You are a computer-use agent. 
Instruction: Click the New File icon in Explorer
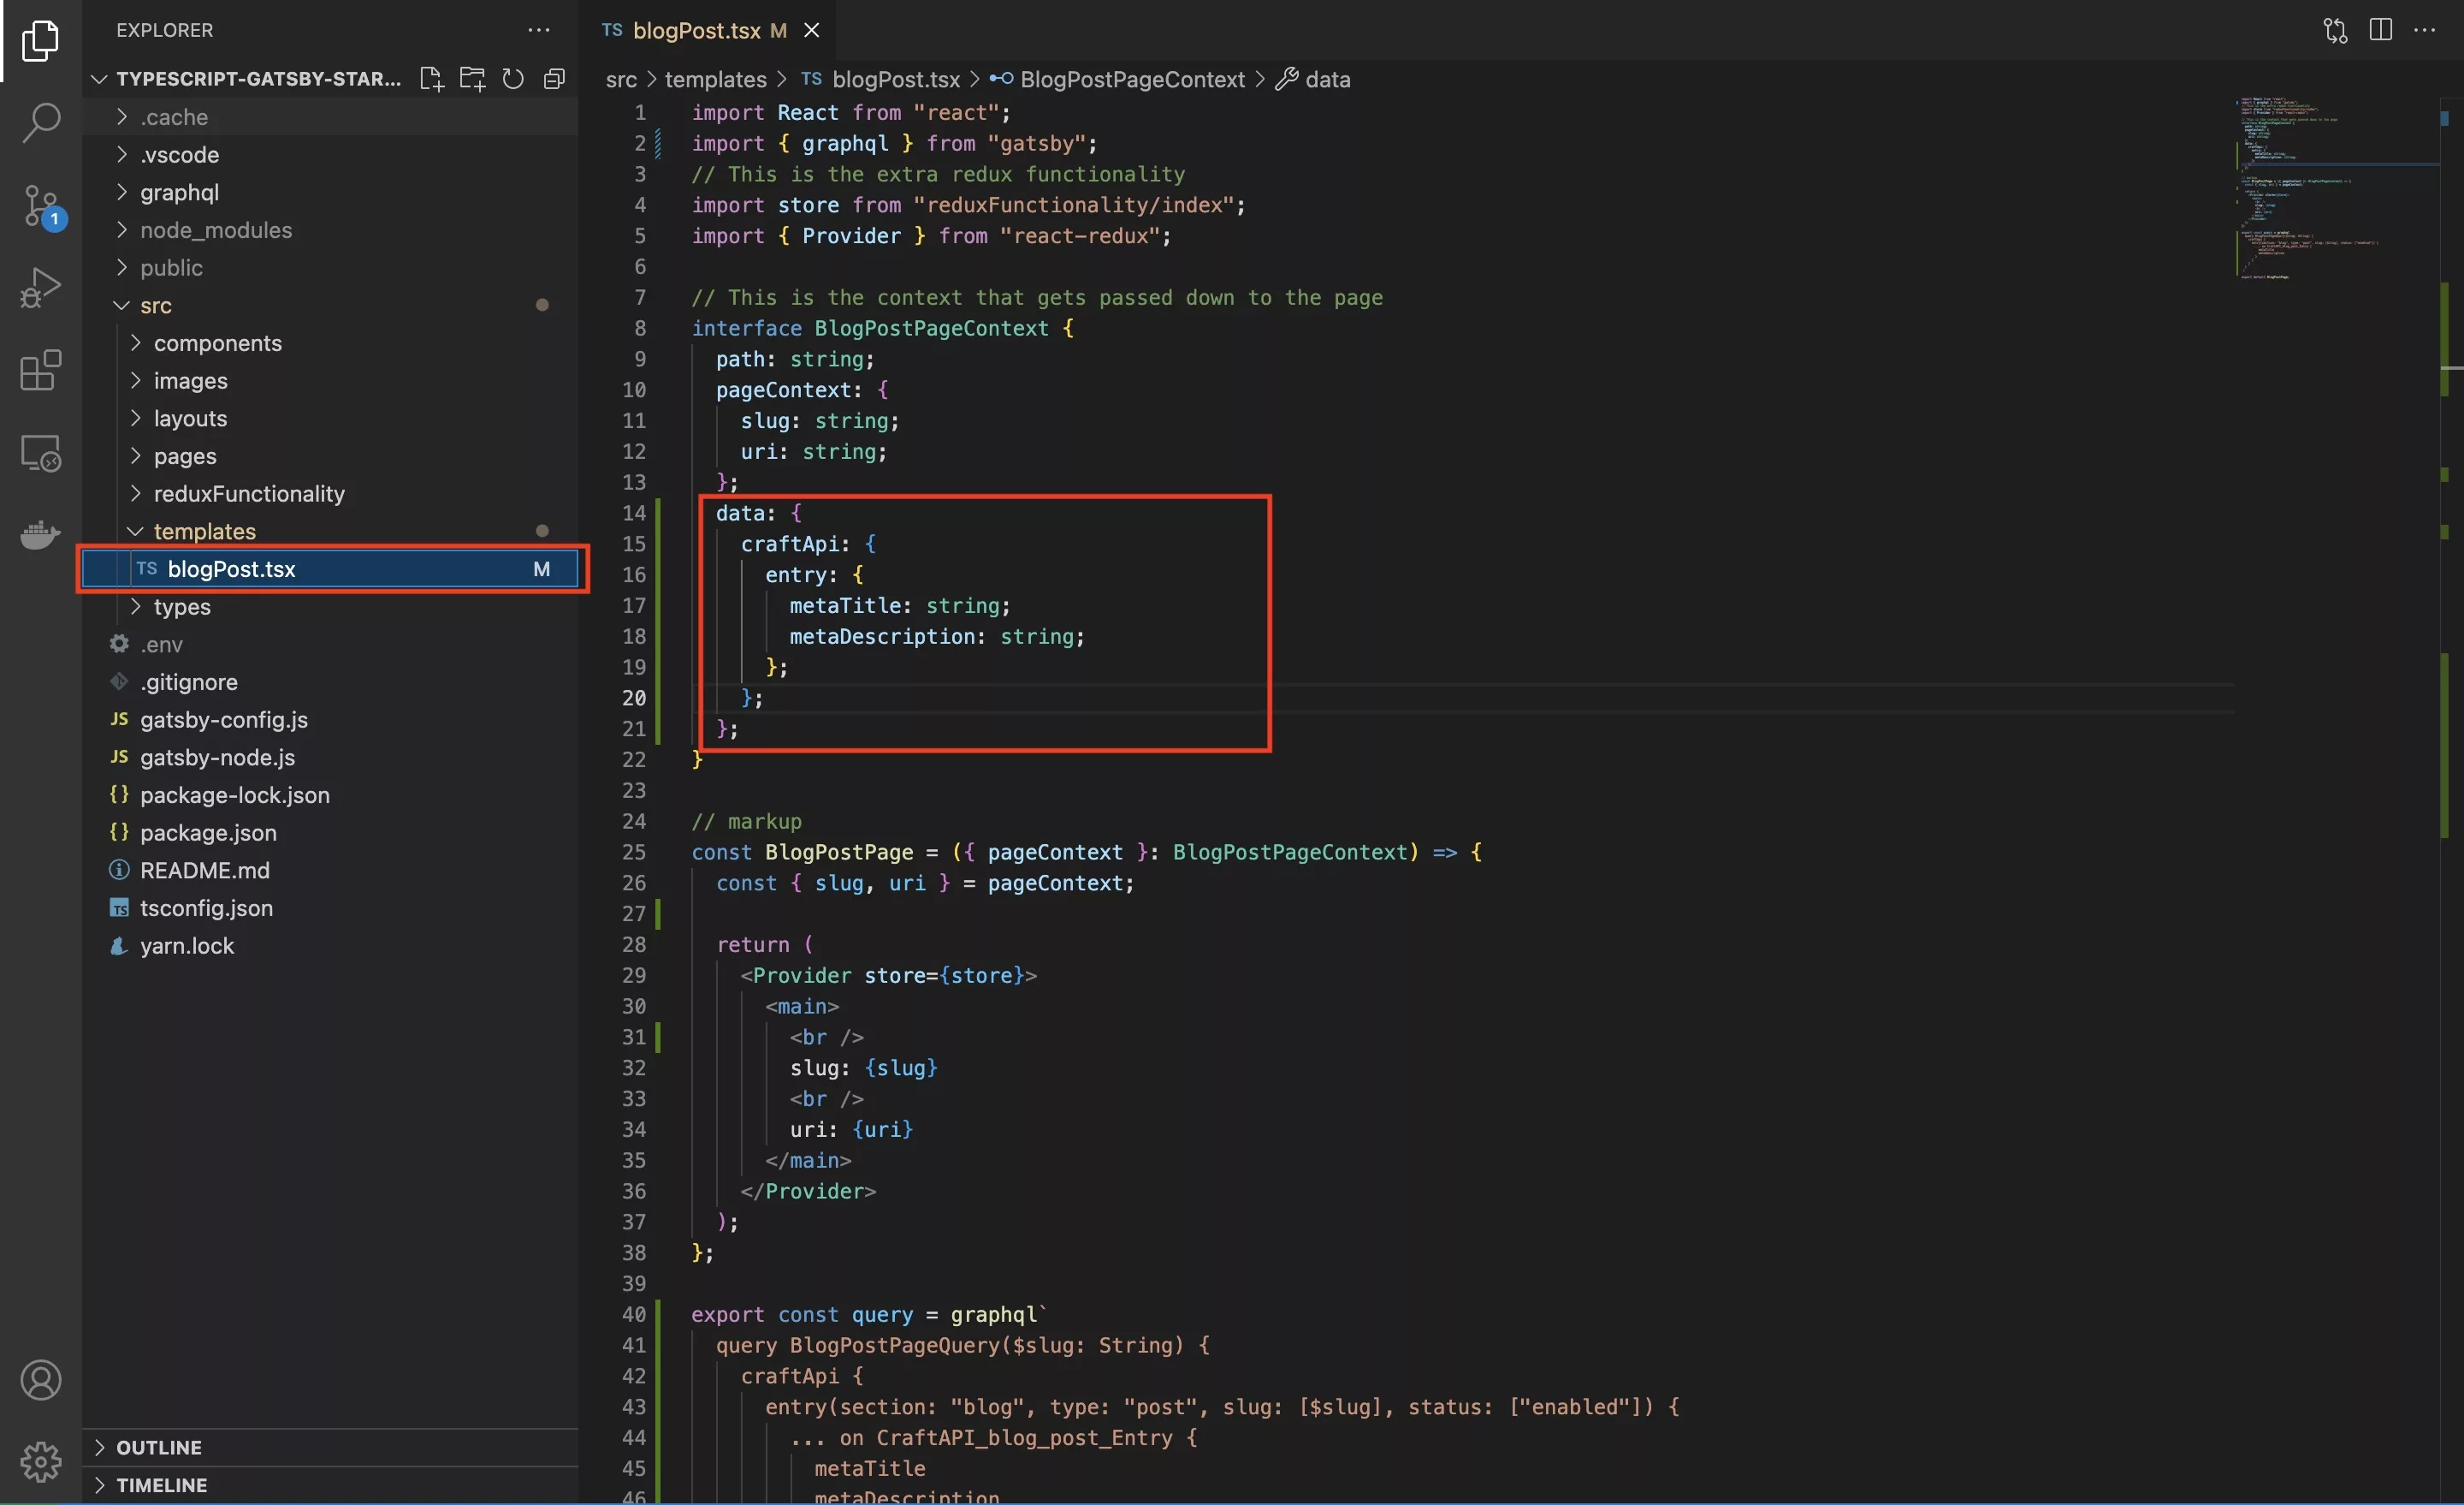click(431, 79)
